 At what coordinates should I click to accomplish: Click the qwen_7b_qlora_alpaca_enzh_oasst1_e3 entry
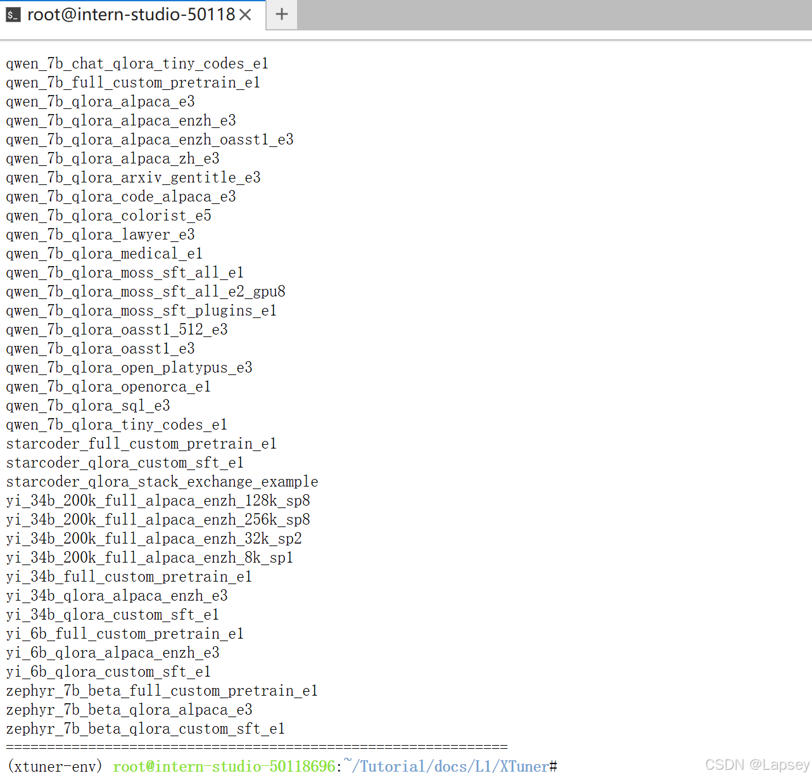pyautogui.click(x=149, y=140)
